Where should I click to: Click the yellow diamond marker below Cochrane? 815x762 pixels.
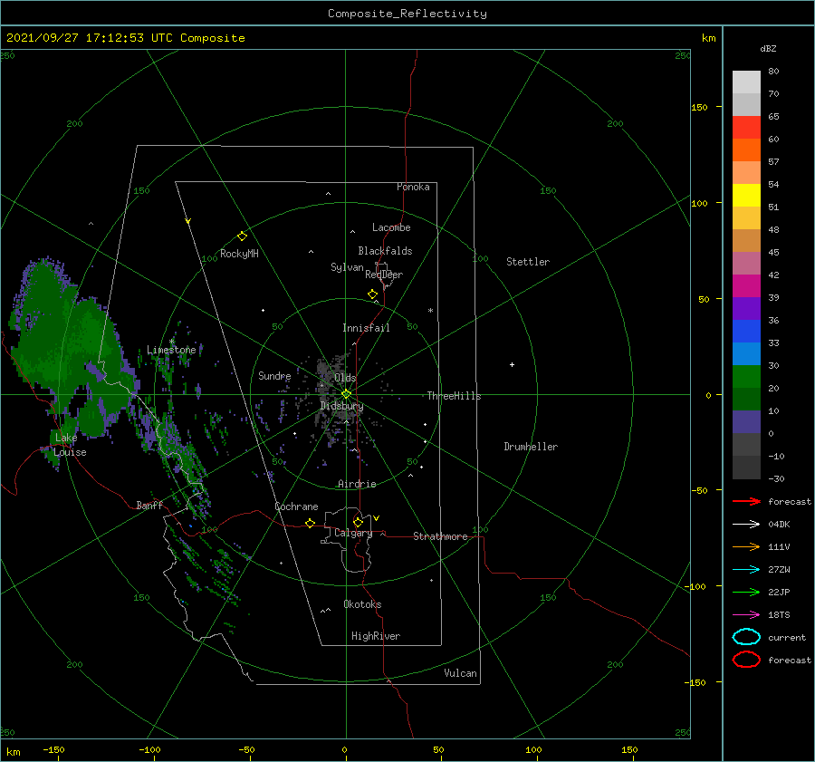tap(310, 524)
